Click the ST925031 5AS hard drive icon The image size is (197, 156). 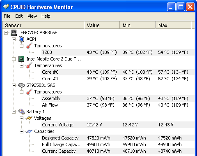(x=21, y=85)
